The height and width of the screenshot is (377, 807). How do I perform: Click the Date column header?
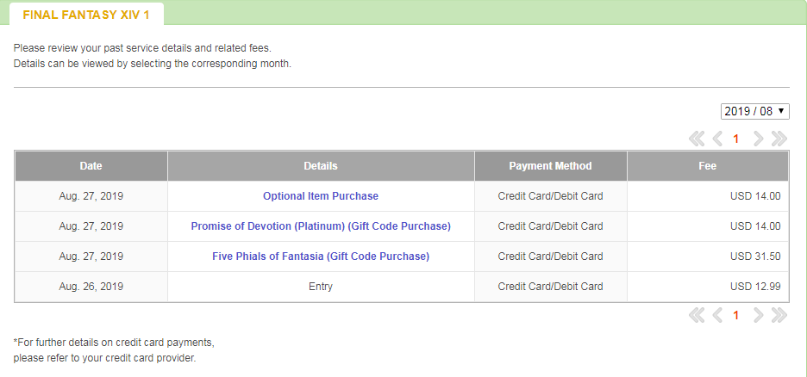(91, 166)
